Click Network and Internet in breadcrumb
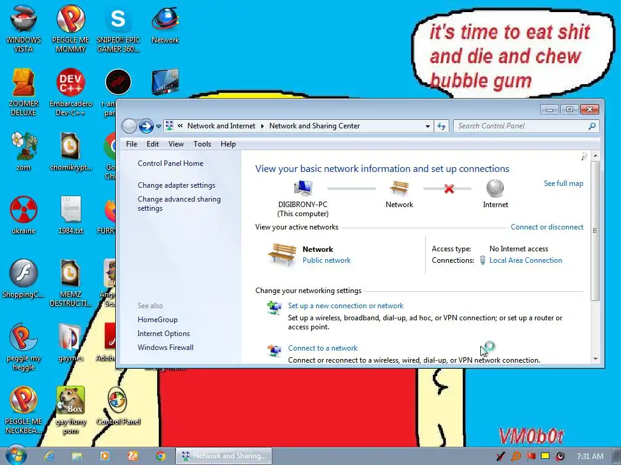621x465 pixels. point(221,126)
